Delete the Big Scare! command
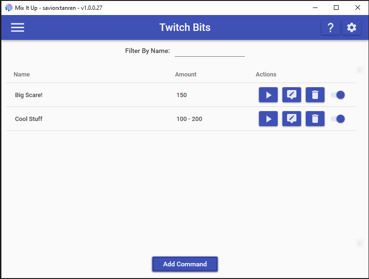The height and width of the screenshot is (279, 369). tap(315, 95)
